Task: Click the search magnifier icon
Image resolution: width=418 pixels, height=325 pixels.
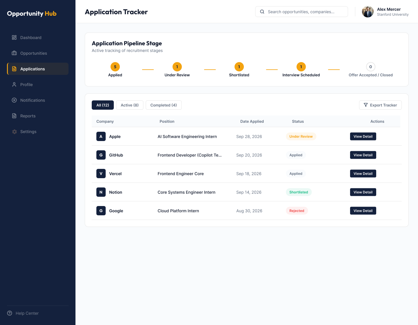Action: [x=262, y=12]
